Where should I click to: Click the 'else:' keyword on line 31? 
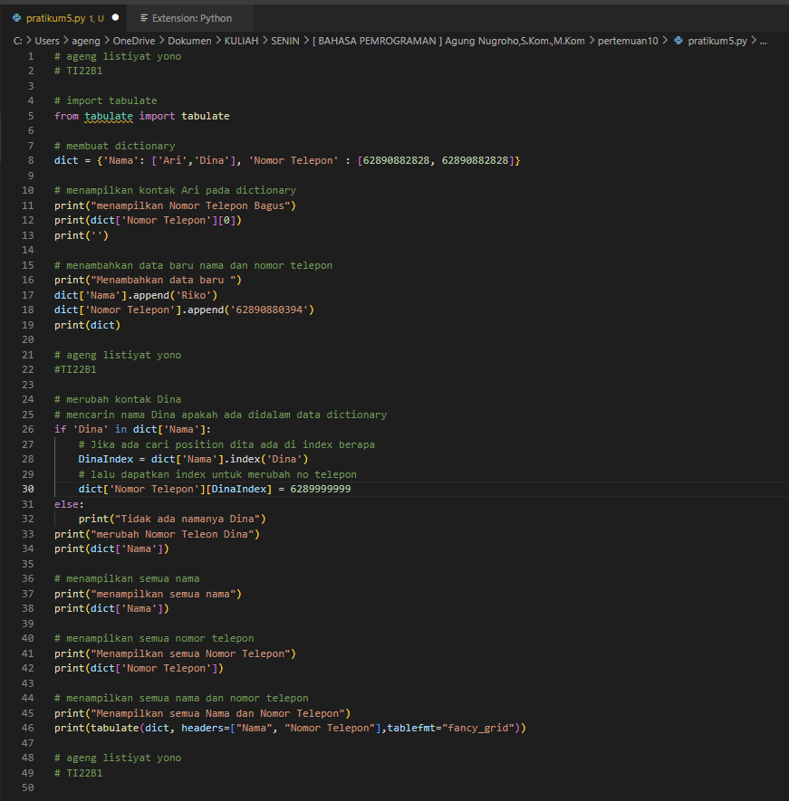coord(69,504)
